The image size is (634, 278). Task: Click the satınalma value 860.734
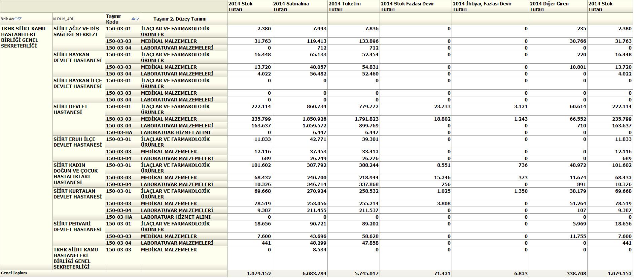317,106
